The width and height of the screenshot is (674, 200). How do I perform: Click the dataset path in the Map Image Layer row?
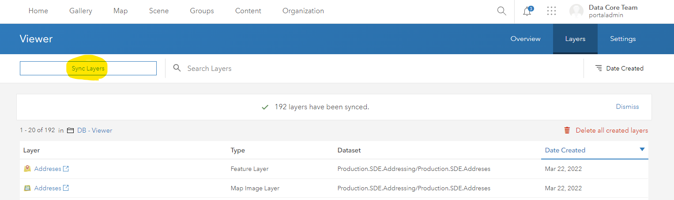414,188
